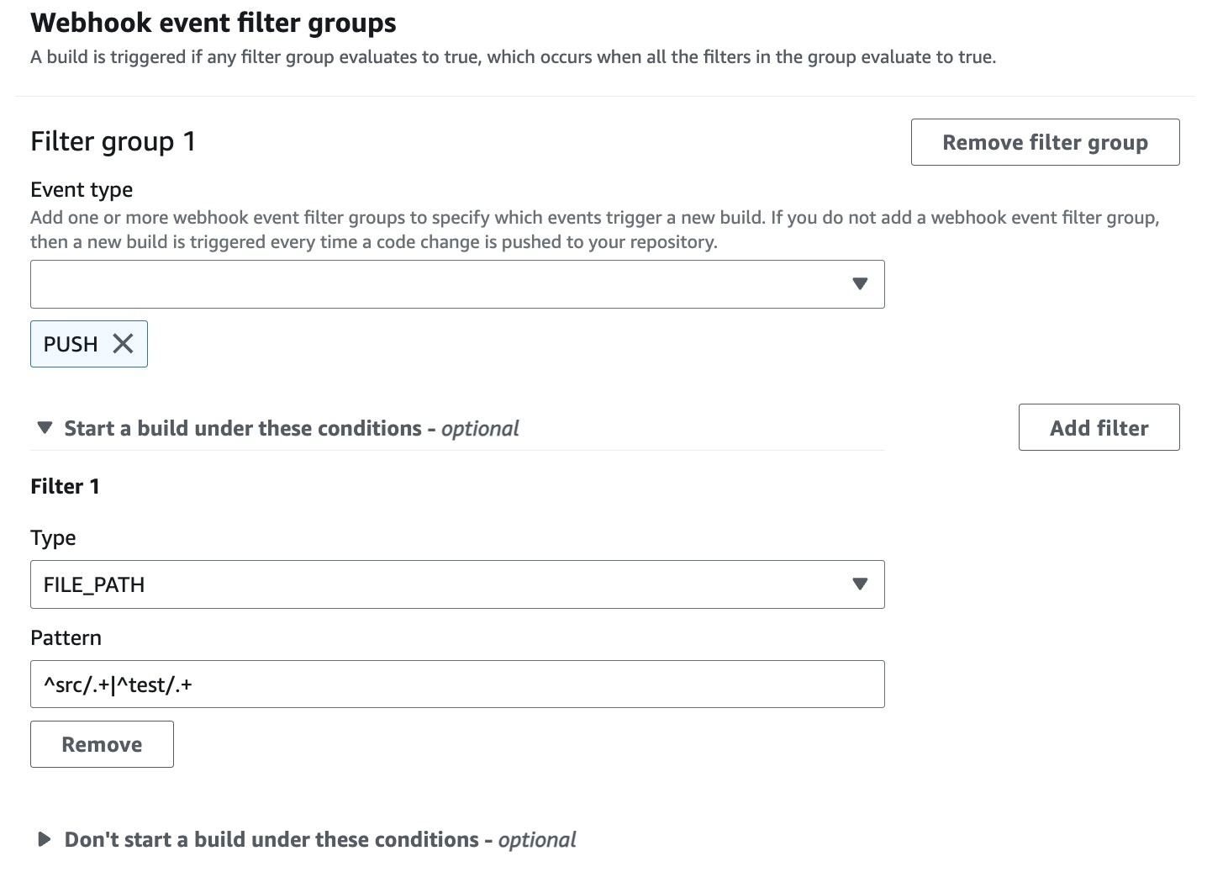The height and width of the screenshot is (888, 1207).
Task: Click the Filter 1 heading
Action: point(65,486)
